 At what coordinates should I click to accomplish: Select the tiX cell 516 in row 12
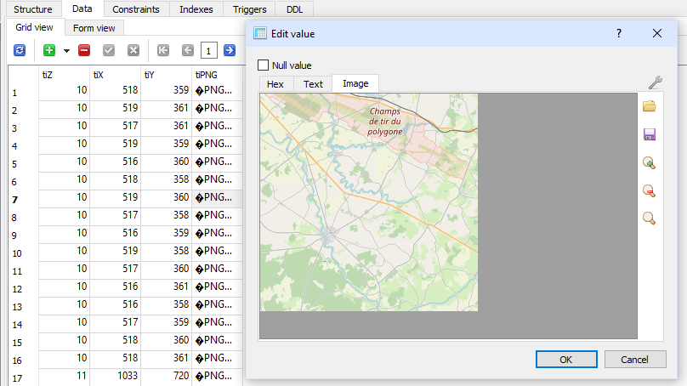(116, 287)
